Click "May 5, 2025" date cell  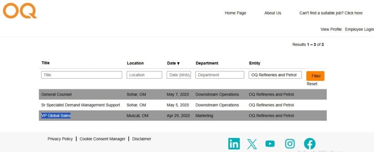178,105
